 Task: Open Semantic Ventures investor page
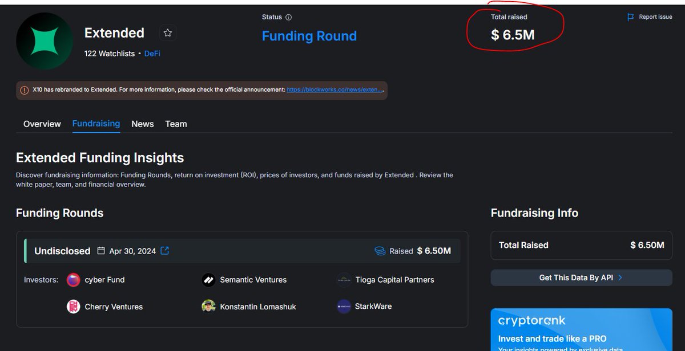(253, 280)
